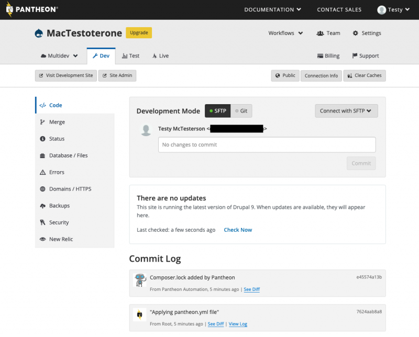The height and width of the screenshot is (337, 419).
Task: Click the Public globe icon
Action: [278, 75]
